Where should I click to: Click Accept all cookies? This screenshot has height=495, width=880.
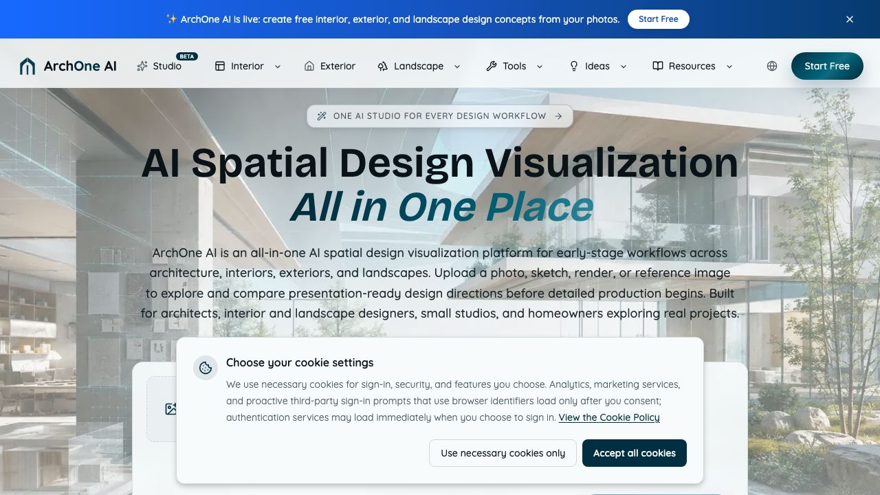635,453
